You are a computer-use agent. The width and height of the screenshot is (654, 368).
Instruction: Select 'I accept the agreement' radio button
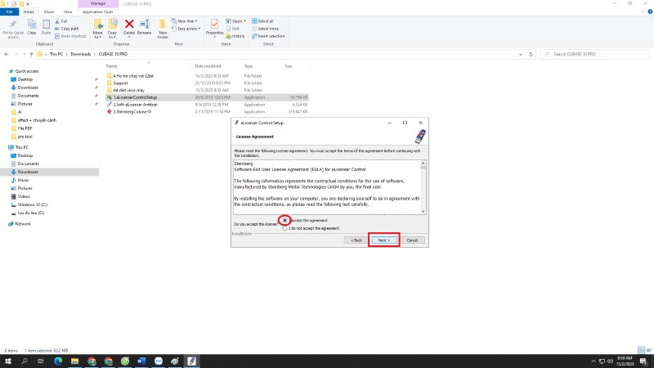click(284, 220)
